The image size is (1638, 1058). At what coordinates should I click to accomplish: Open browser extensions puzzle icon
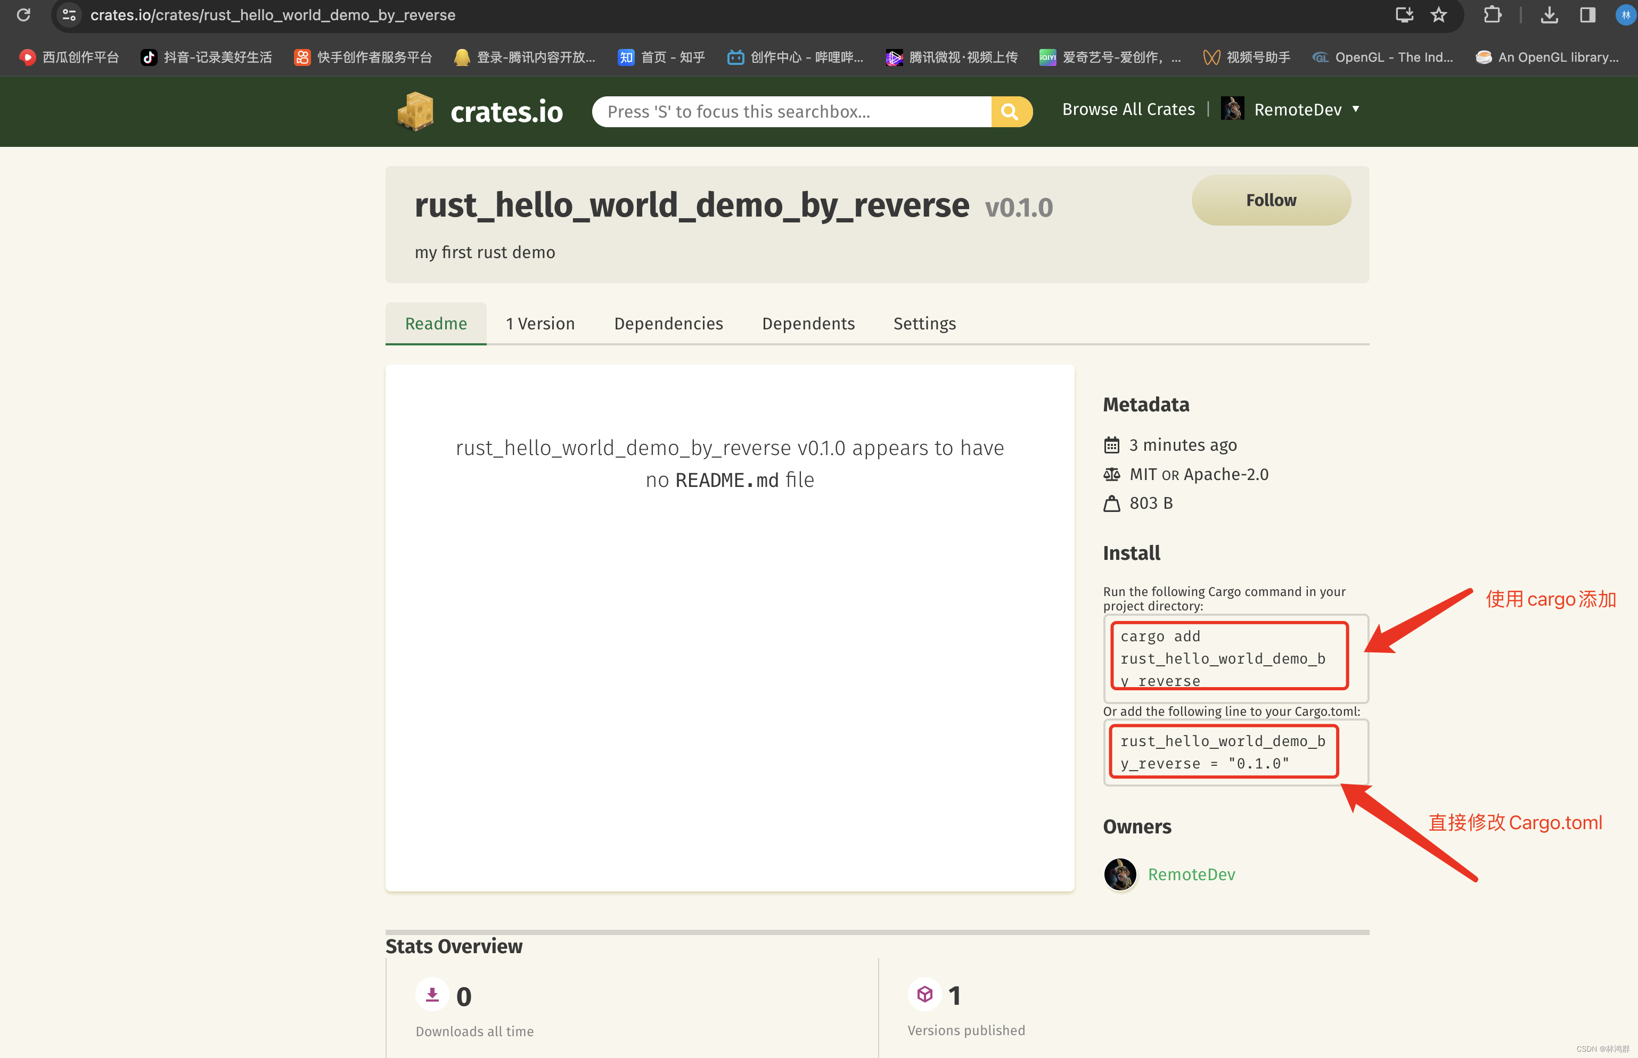pos(1492,14)
